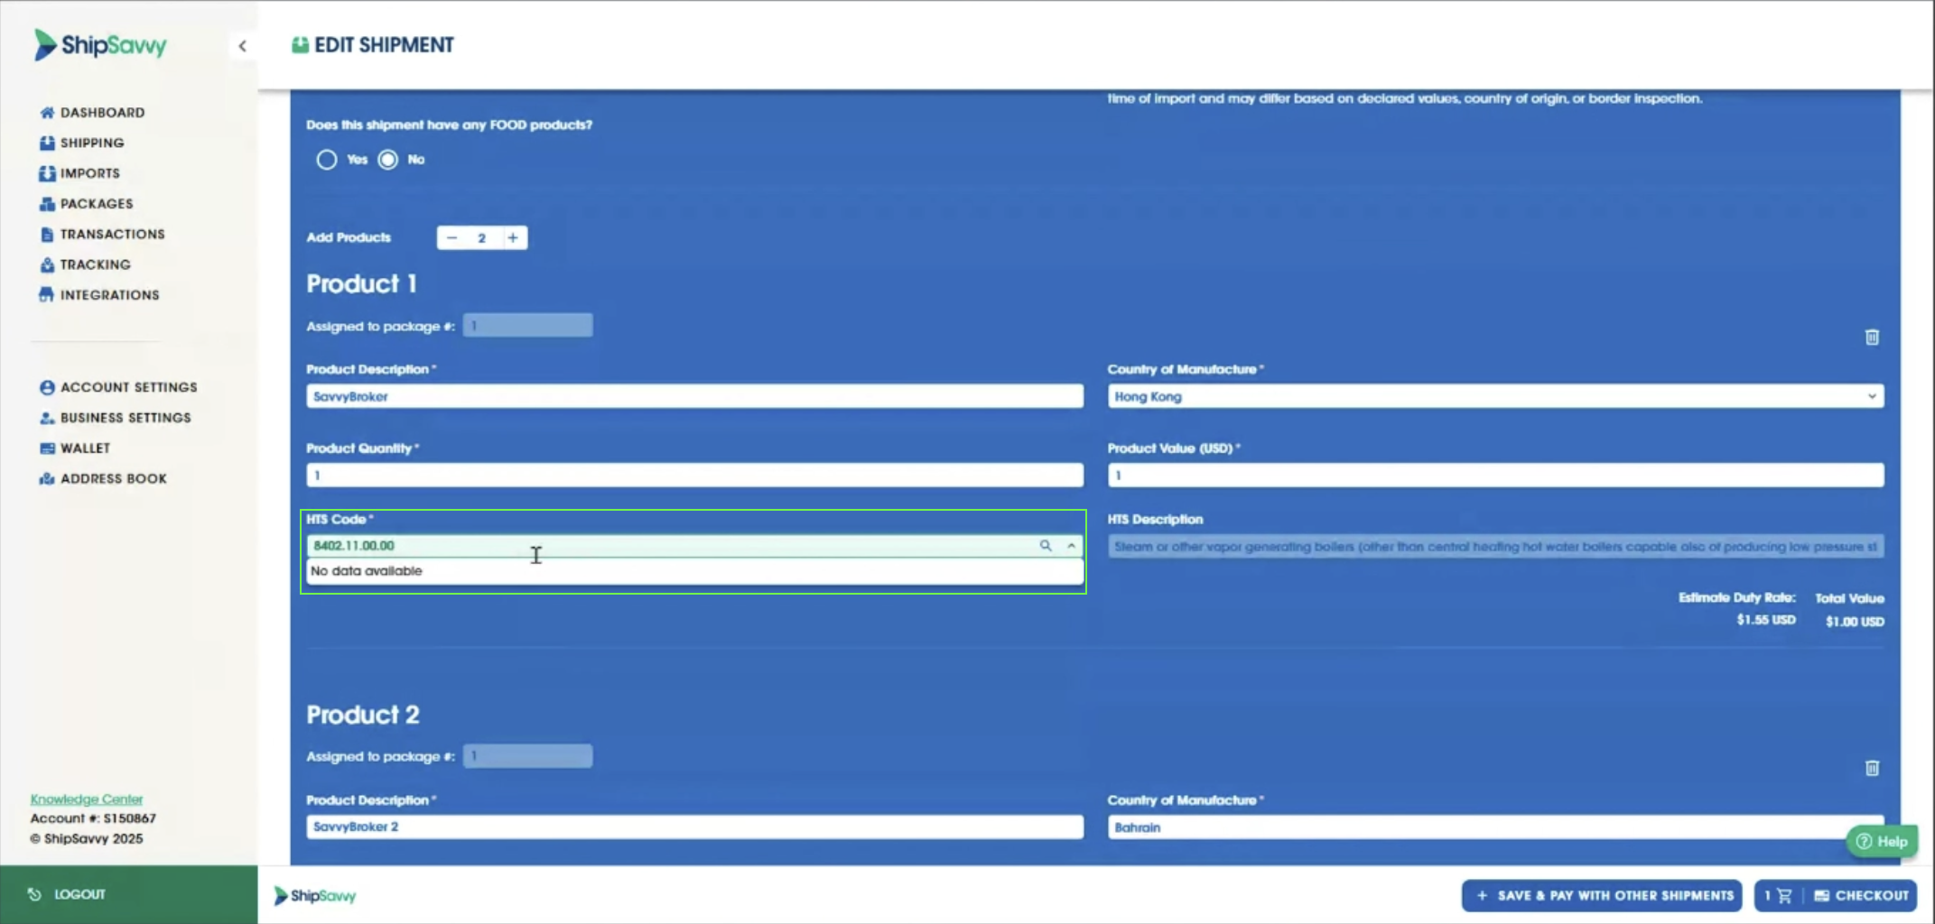
Task: Open Dashboard home icon in sidebar
Action: (47, 113)
